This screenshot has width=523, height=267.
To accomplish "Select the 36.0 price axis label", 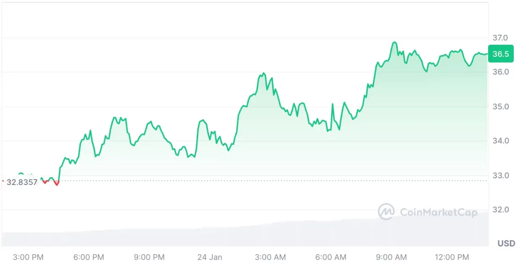I will [501, 72].
